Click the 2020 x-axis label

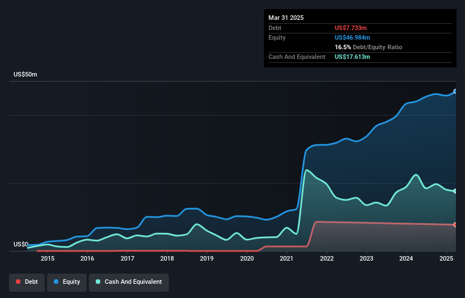(247, 258)
